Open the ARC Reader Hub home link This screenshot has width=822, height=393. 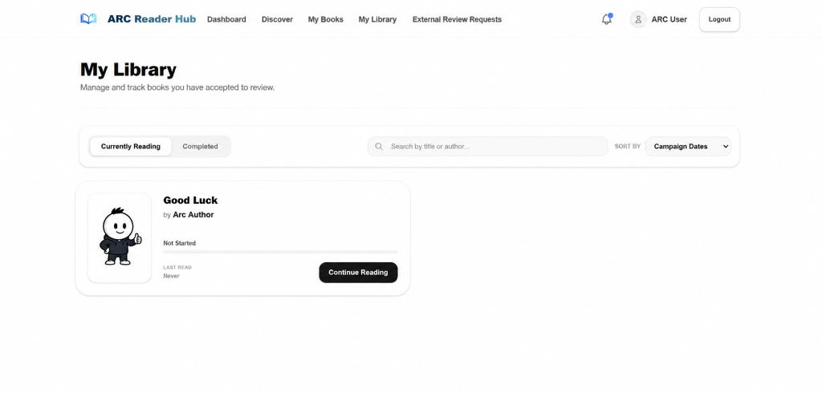[152, 19]
